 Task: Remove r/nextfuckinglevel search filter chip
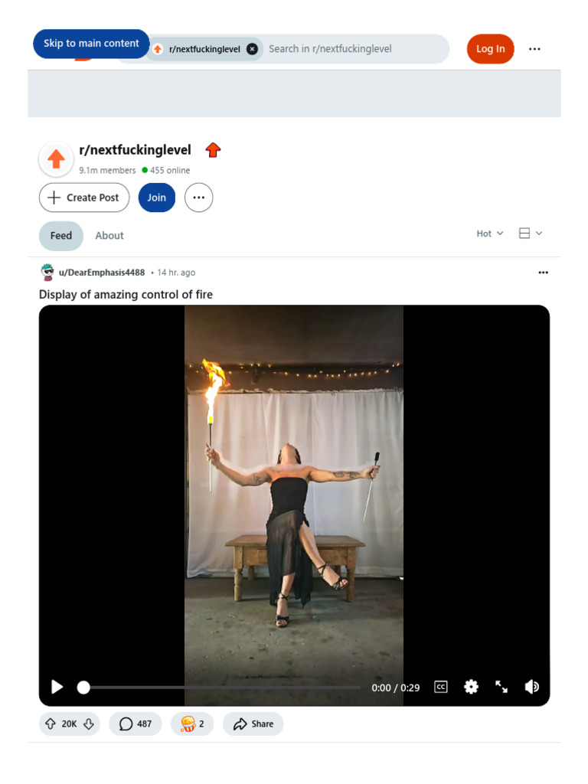[x=253, y=49]
